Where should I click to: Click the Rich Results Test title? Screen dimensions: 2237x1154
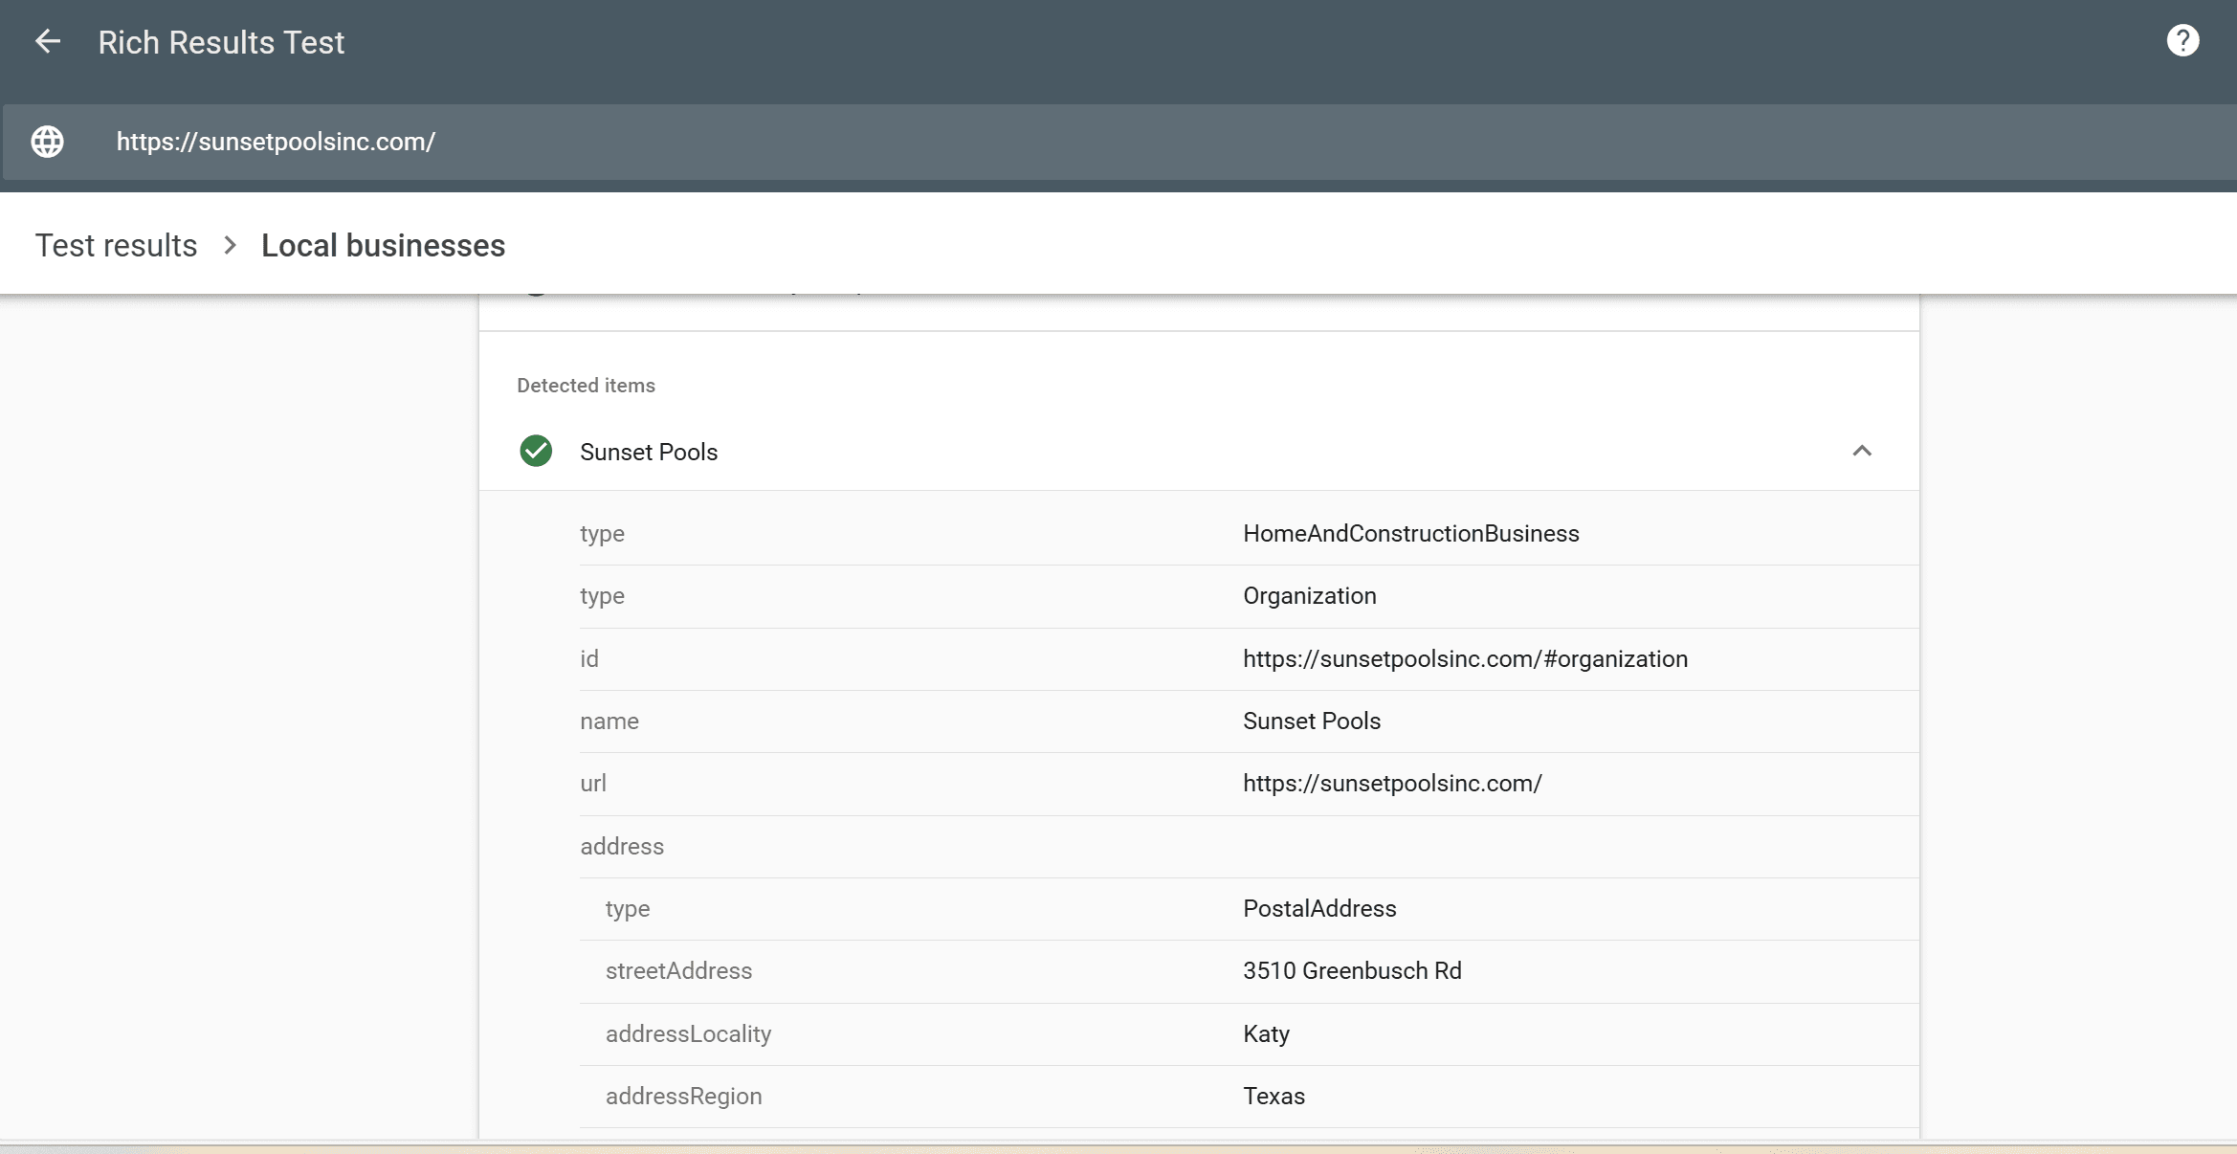tap(221, 42)
